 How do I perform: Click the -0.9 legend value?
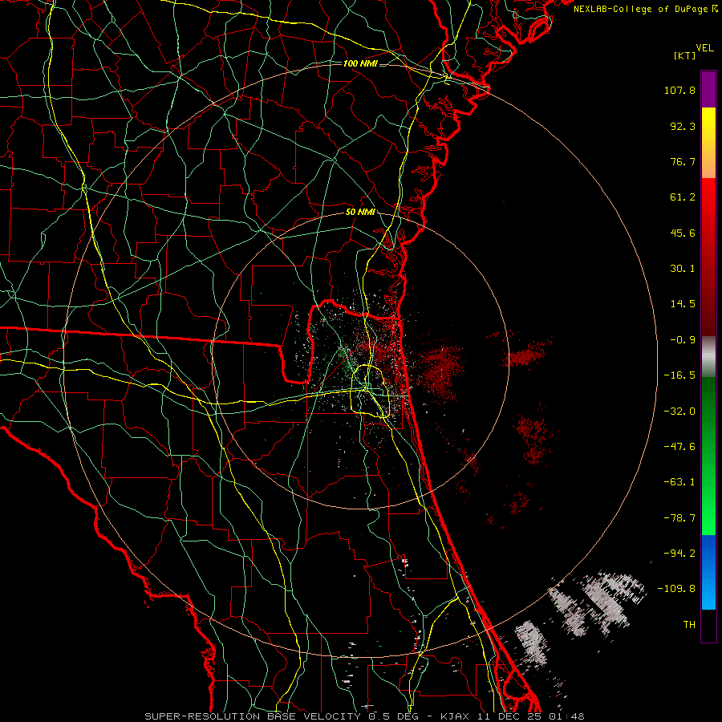coord(683,340)
